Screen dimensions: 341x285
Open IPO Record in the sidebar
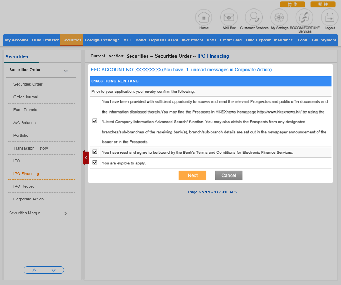(x=24, y=186)
